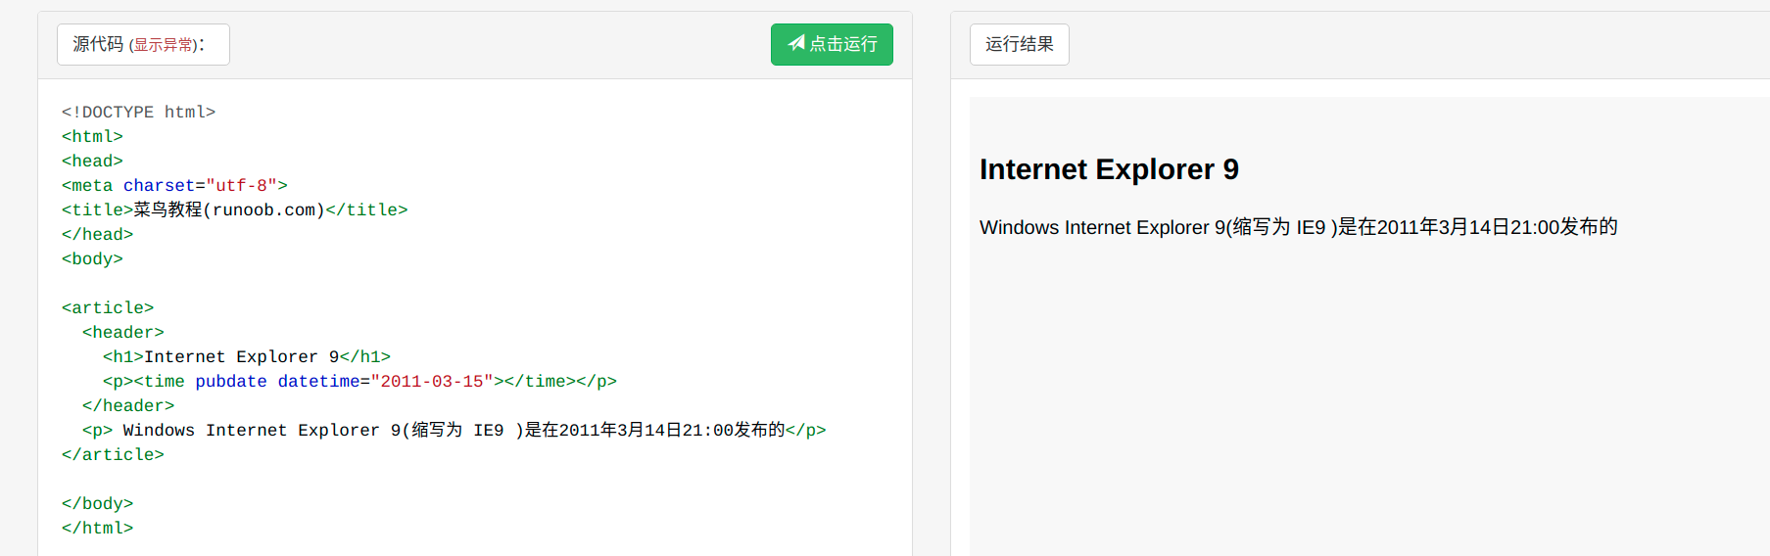Click the 显示异常 link in source header
This screenshot has width=1770, height=556.
(164, 45)
